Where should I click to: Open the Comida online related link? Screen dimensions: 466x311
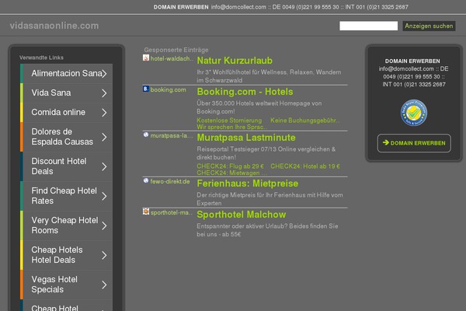pos(66,113)
